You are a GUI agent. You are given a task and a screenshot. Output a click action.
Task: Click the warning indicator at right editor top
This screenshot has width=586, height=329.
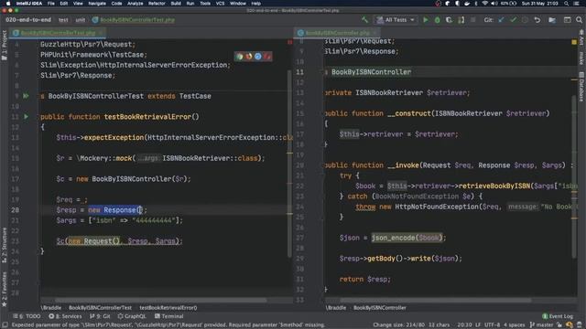pos(574,42)
